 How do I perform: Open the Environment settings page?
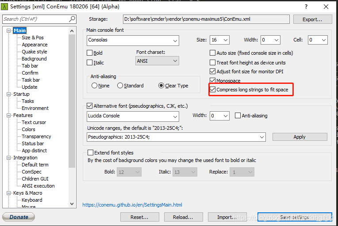[x=35, y=108]
